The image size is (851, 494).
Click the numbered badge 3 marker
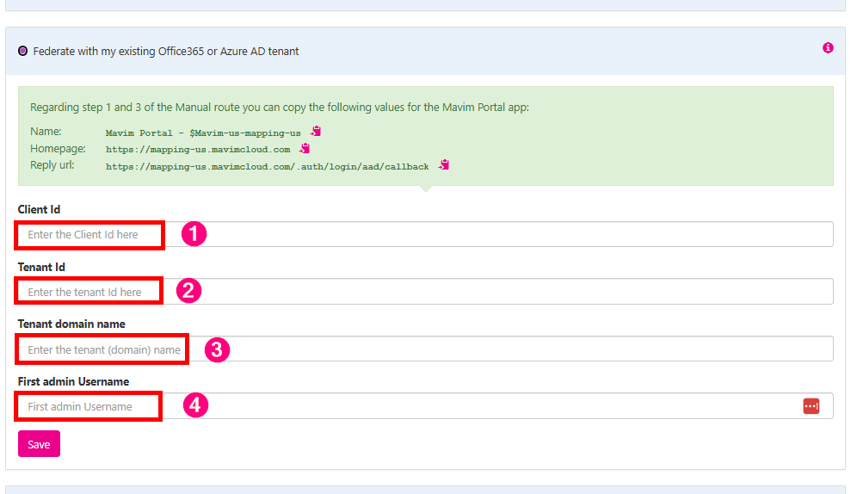click(x=217, y=349)
